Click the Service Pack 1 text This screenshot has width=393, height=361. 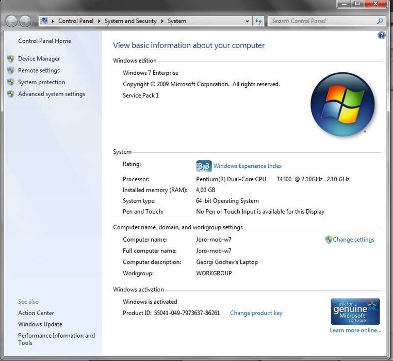pyautogui.click(x=141, y=96)
